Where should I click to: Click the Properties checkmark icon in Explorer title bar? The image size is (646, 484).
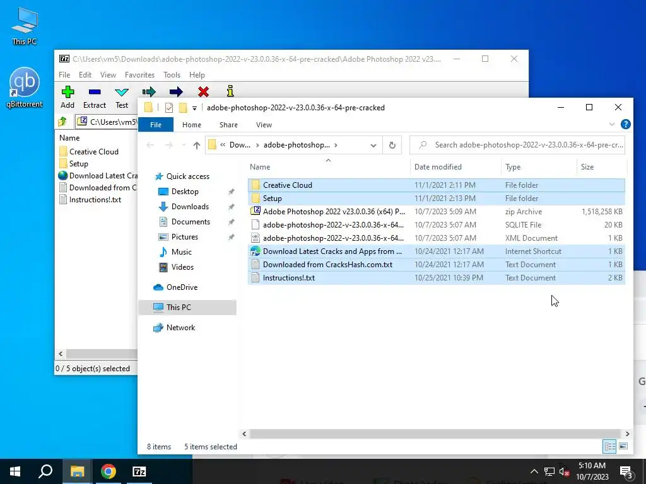169,108
